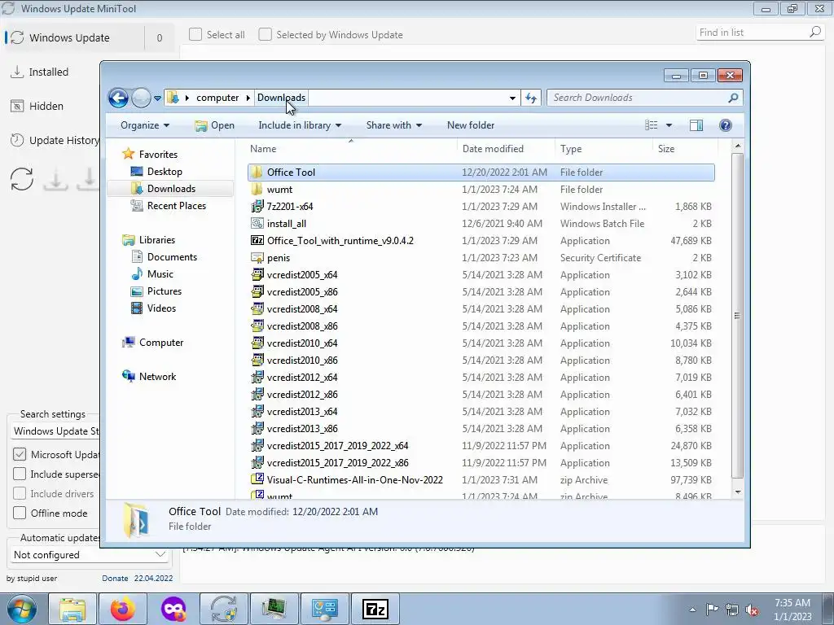The height and width of the screenshot is (625, 834).
Task: Select Desktop under Favorites
Action: pyautogui.click(x=165, y=172)
